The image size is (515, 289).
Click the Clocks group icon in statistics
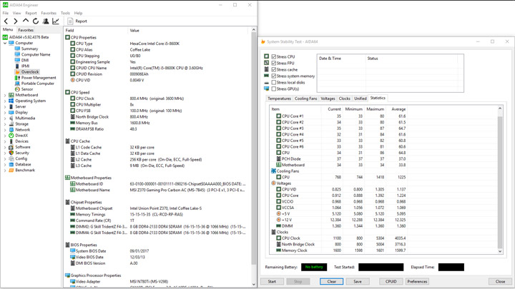273,232
